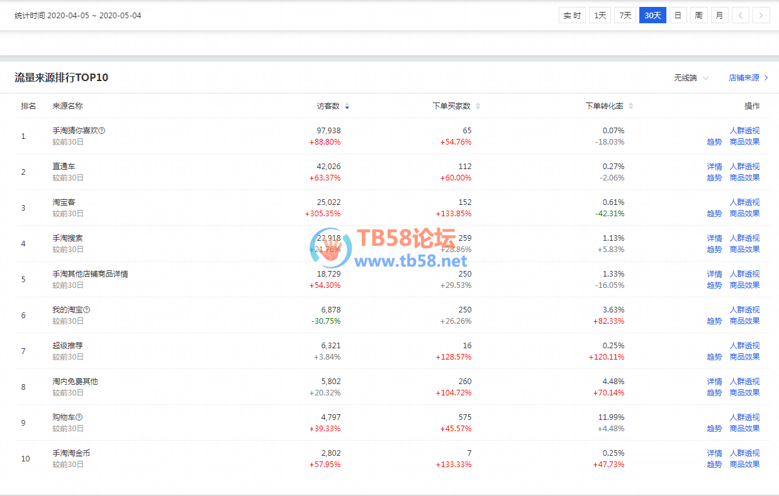779x496 pixels.
Task: Click the 淘宝客 source name
Action: pos(64,202)
